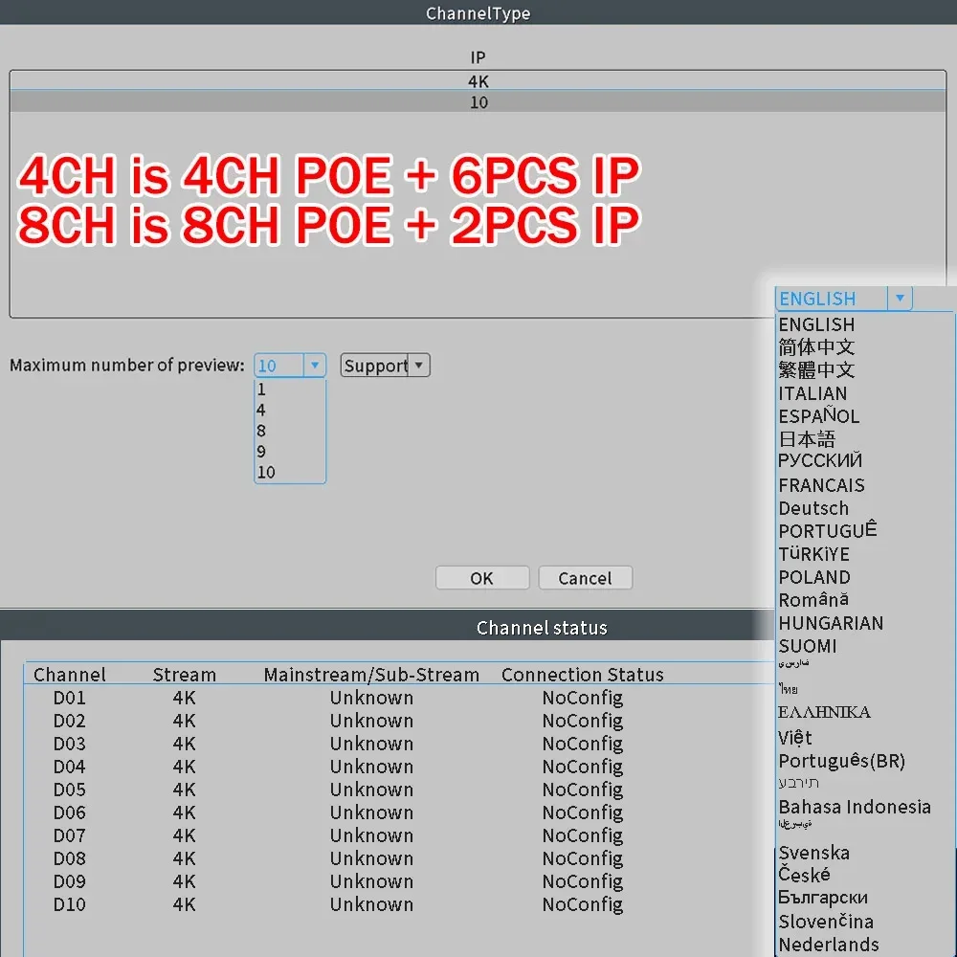
Task: Choose preview value 8 from the list
Action: [x=260, y=430]
